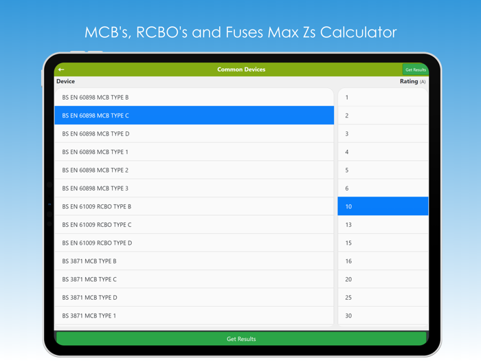Choose rating 4 amps
481x361 pixels.
pos(383,152)
